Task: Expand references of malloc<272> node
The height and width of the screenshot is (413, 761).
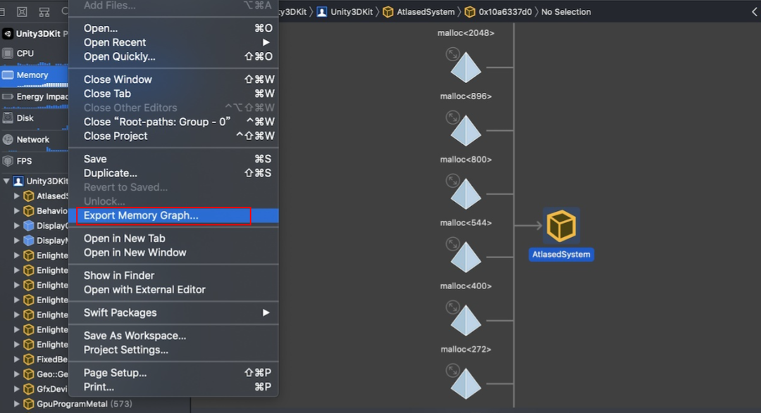Action: [453, 371]
